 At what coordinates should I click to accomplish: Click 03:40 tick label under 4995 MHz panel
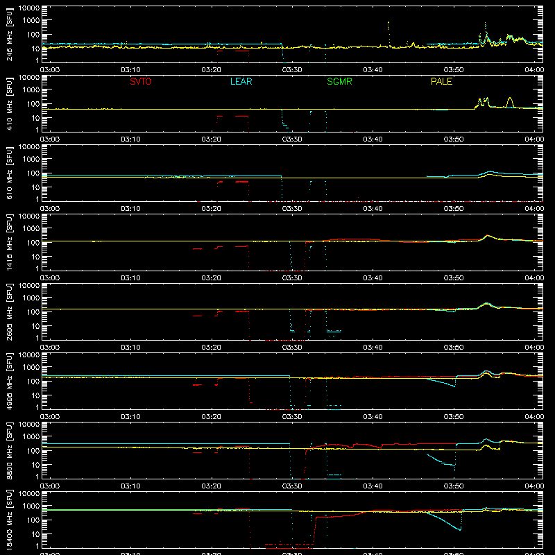(x=373, y=417)
